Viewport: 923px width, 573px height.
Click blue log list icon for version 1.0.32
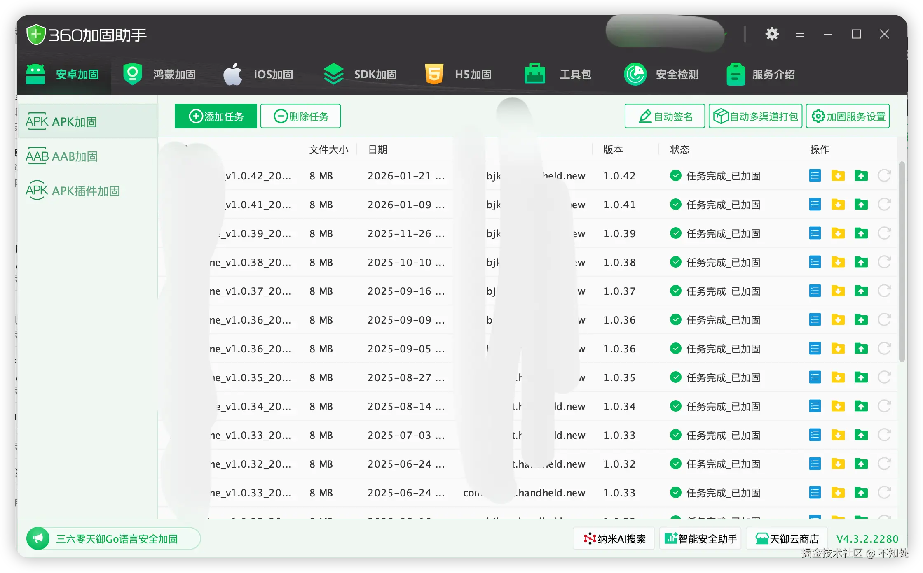click(x=815, y=464)
